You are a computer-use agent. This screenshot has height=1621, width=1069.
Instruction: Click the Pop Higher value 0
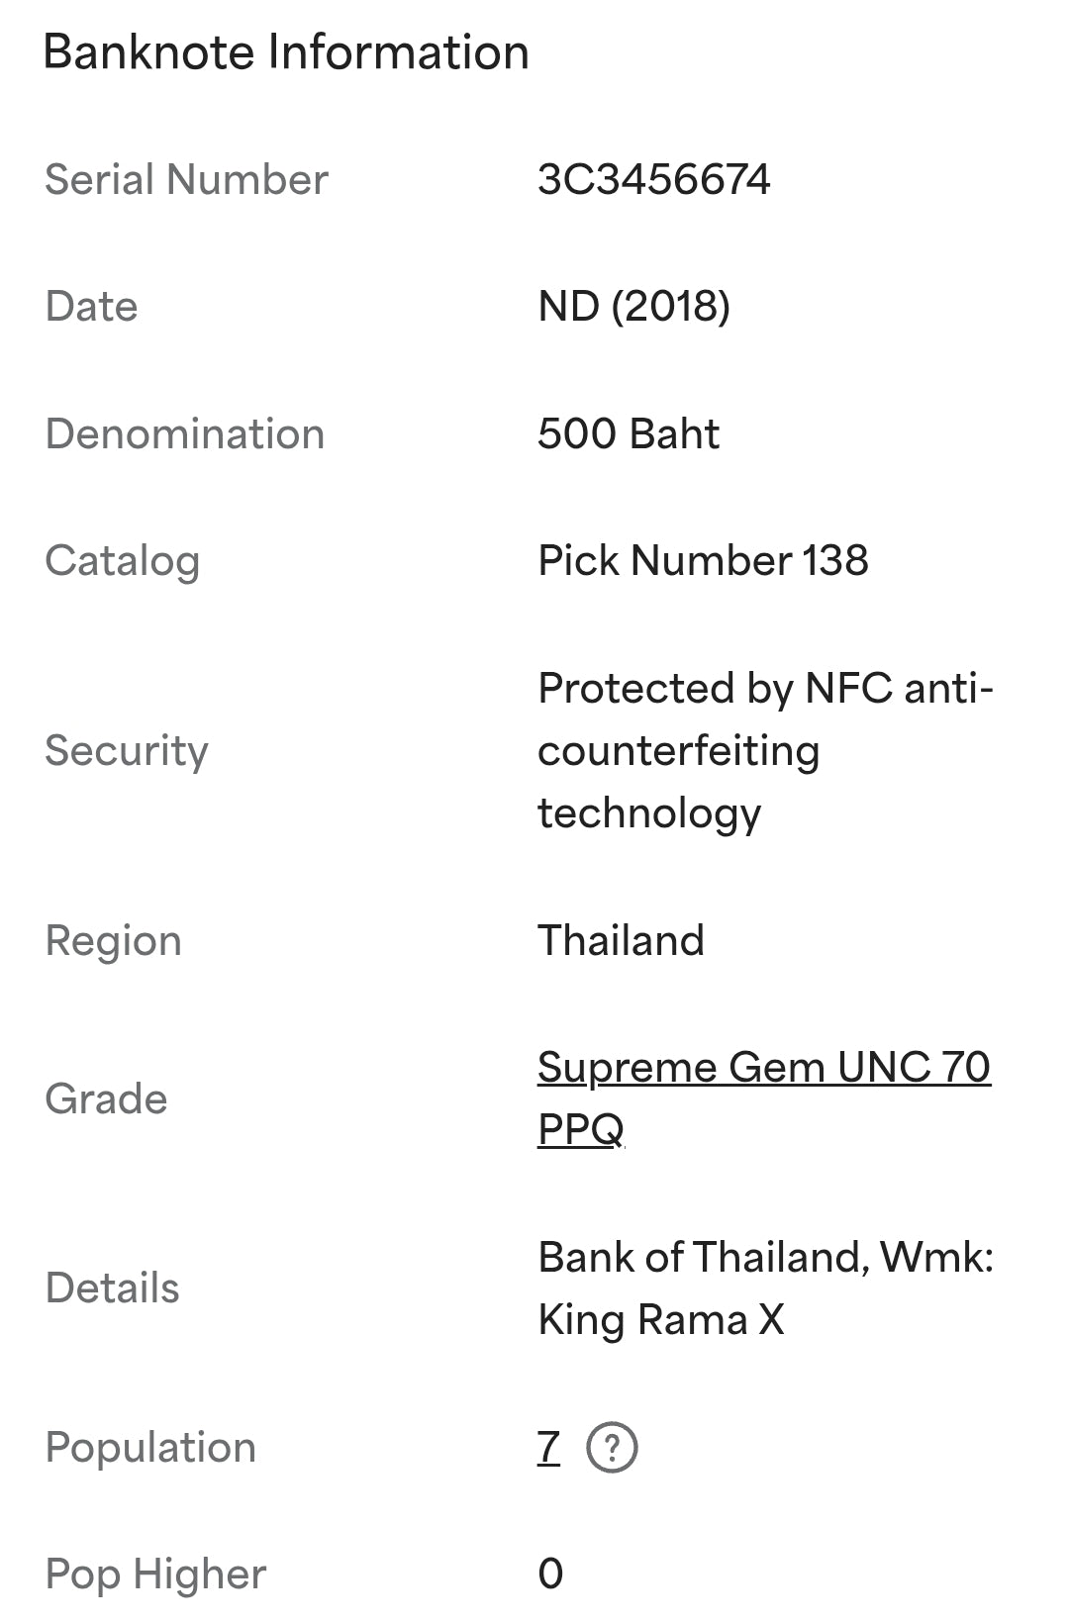click(x=550, y=1573)
